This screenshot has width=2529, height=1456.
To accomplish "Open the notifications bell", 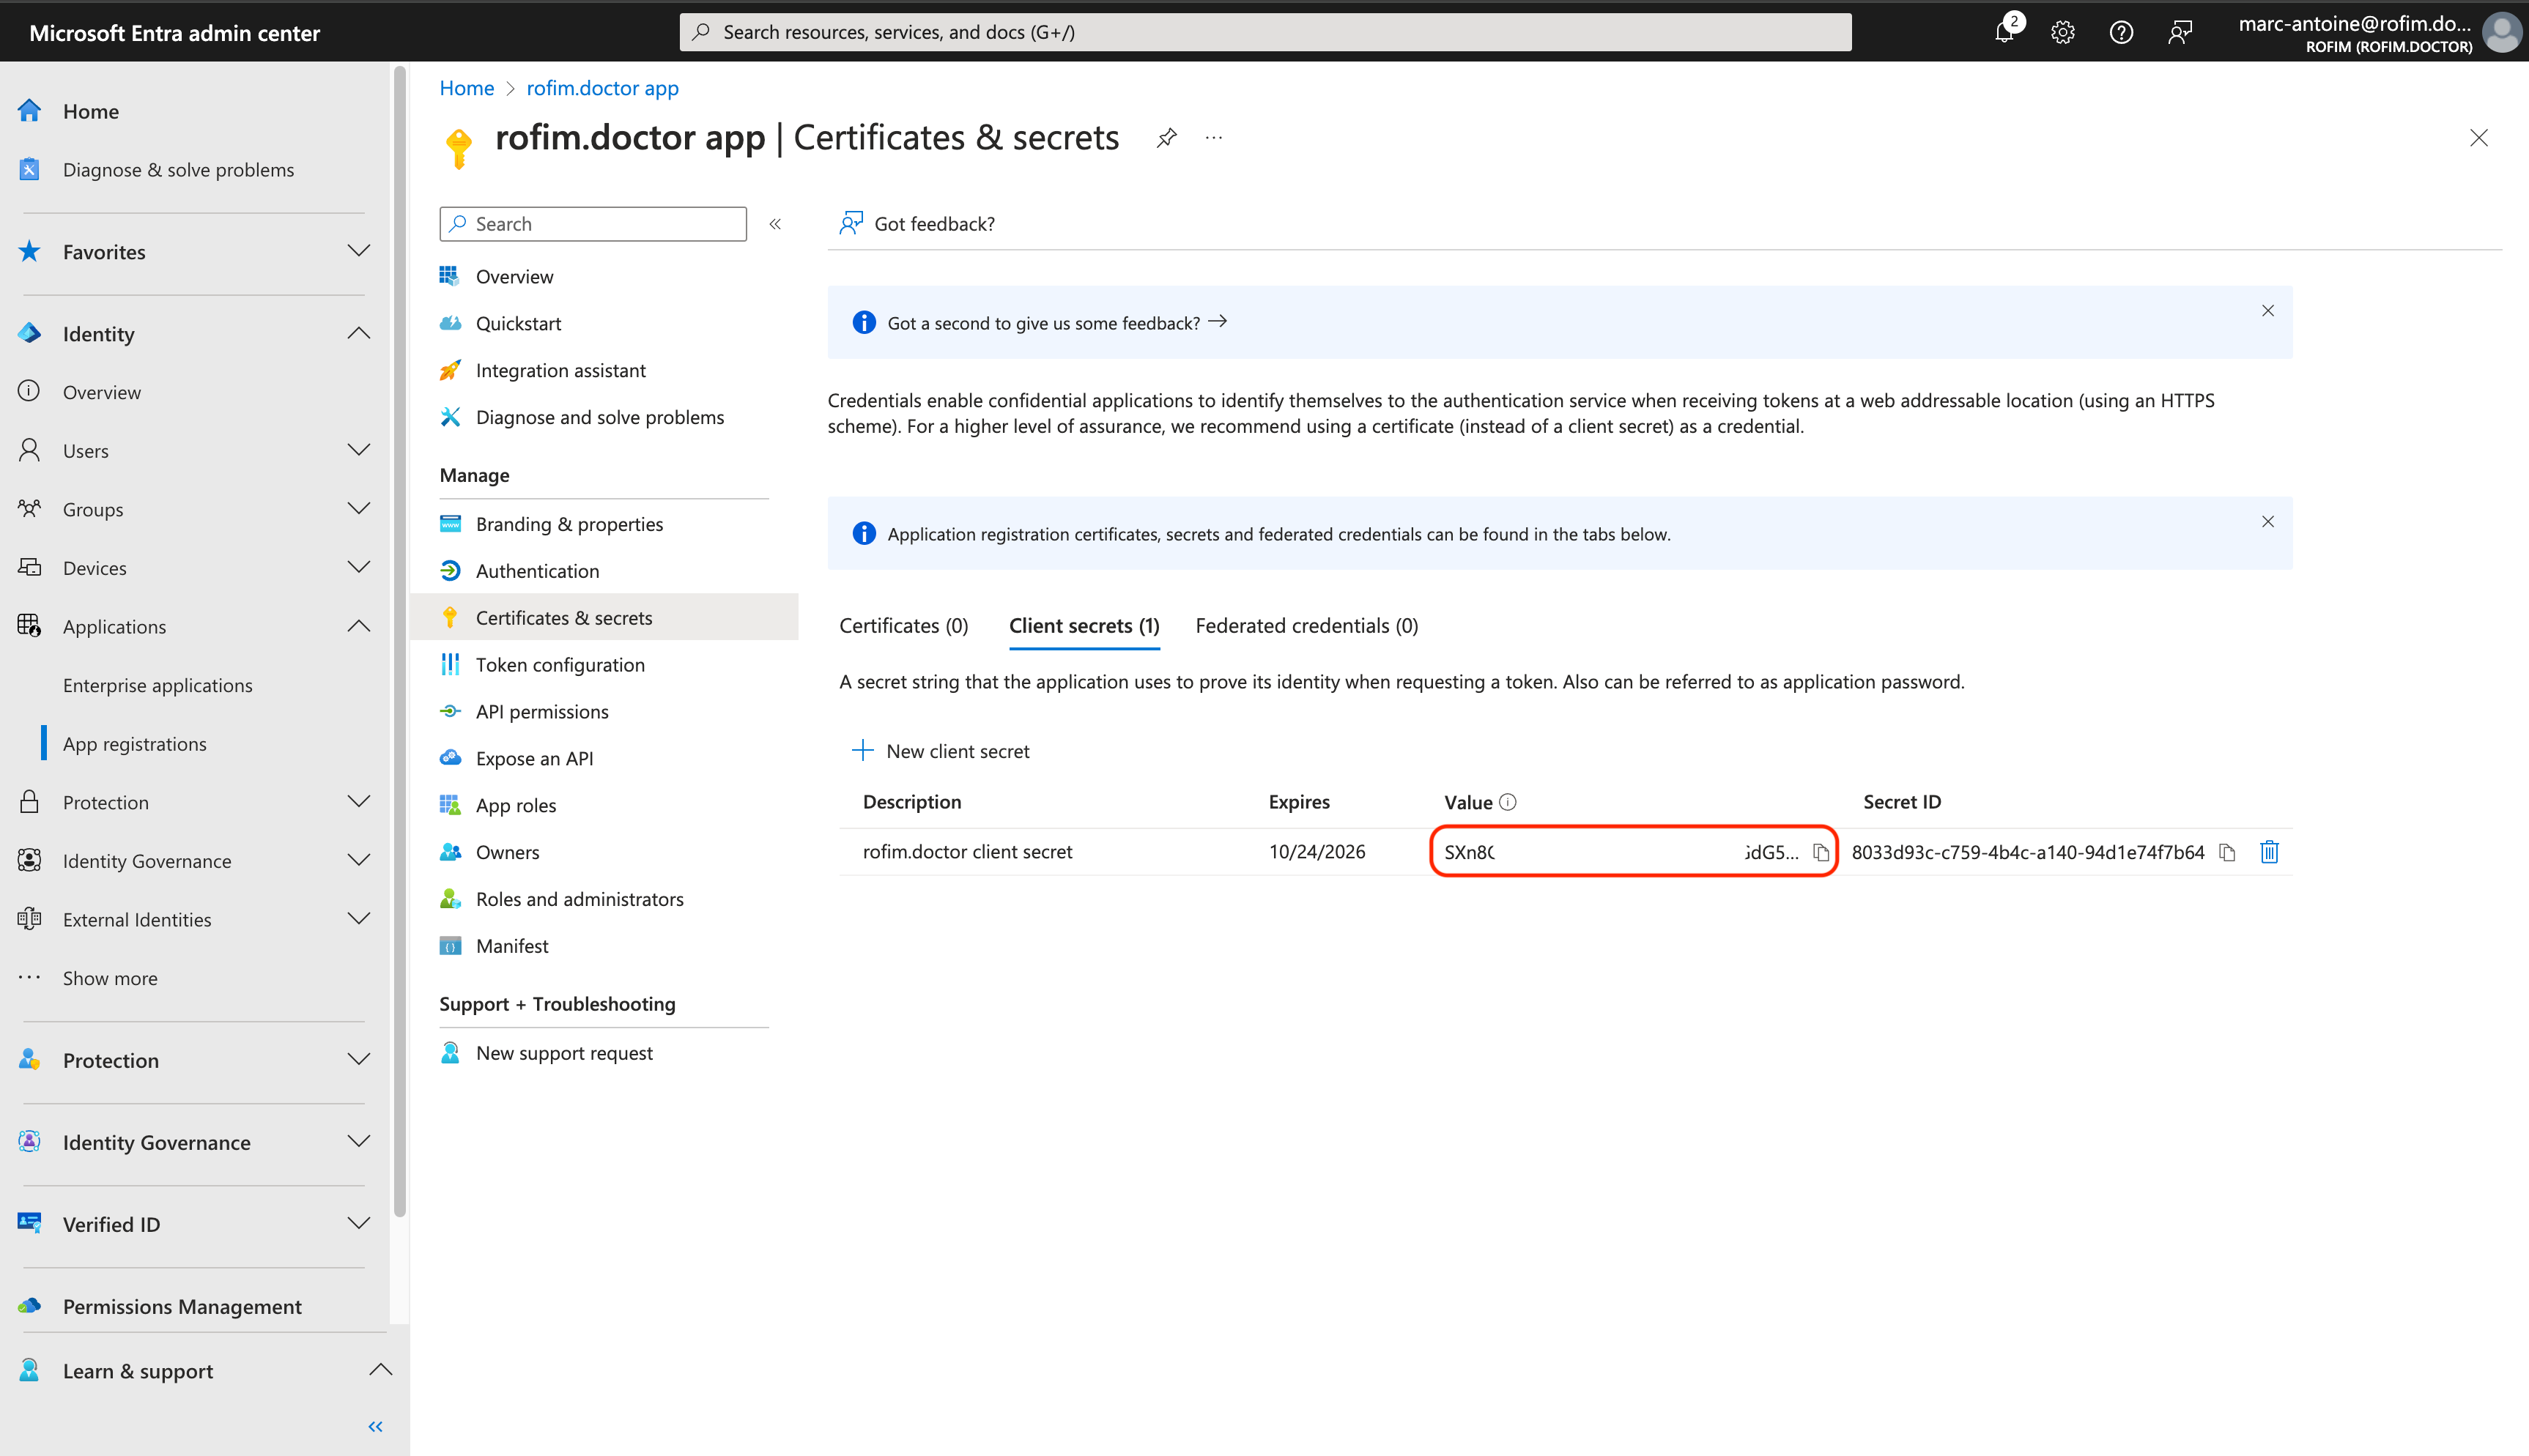I will 2004,32.
